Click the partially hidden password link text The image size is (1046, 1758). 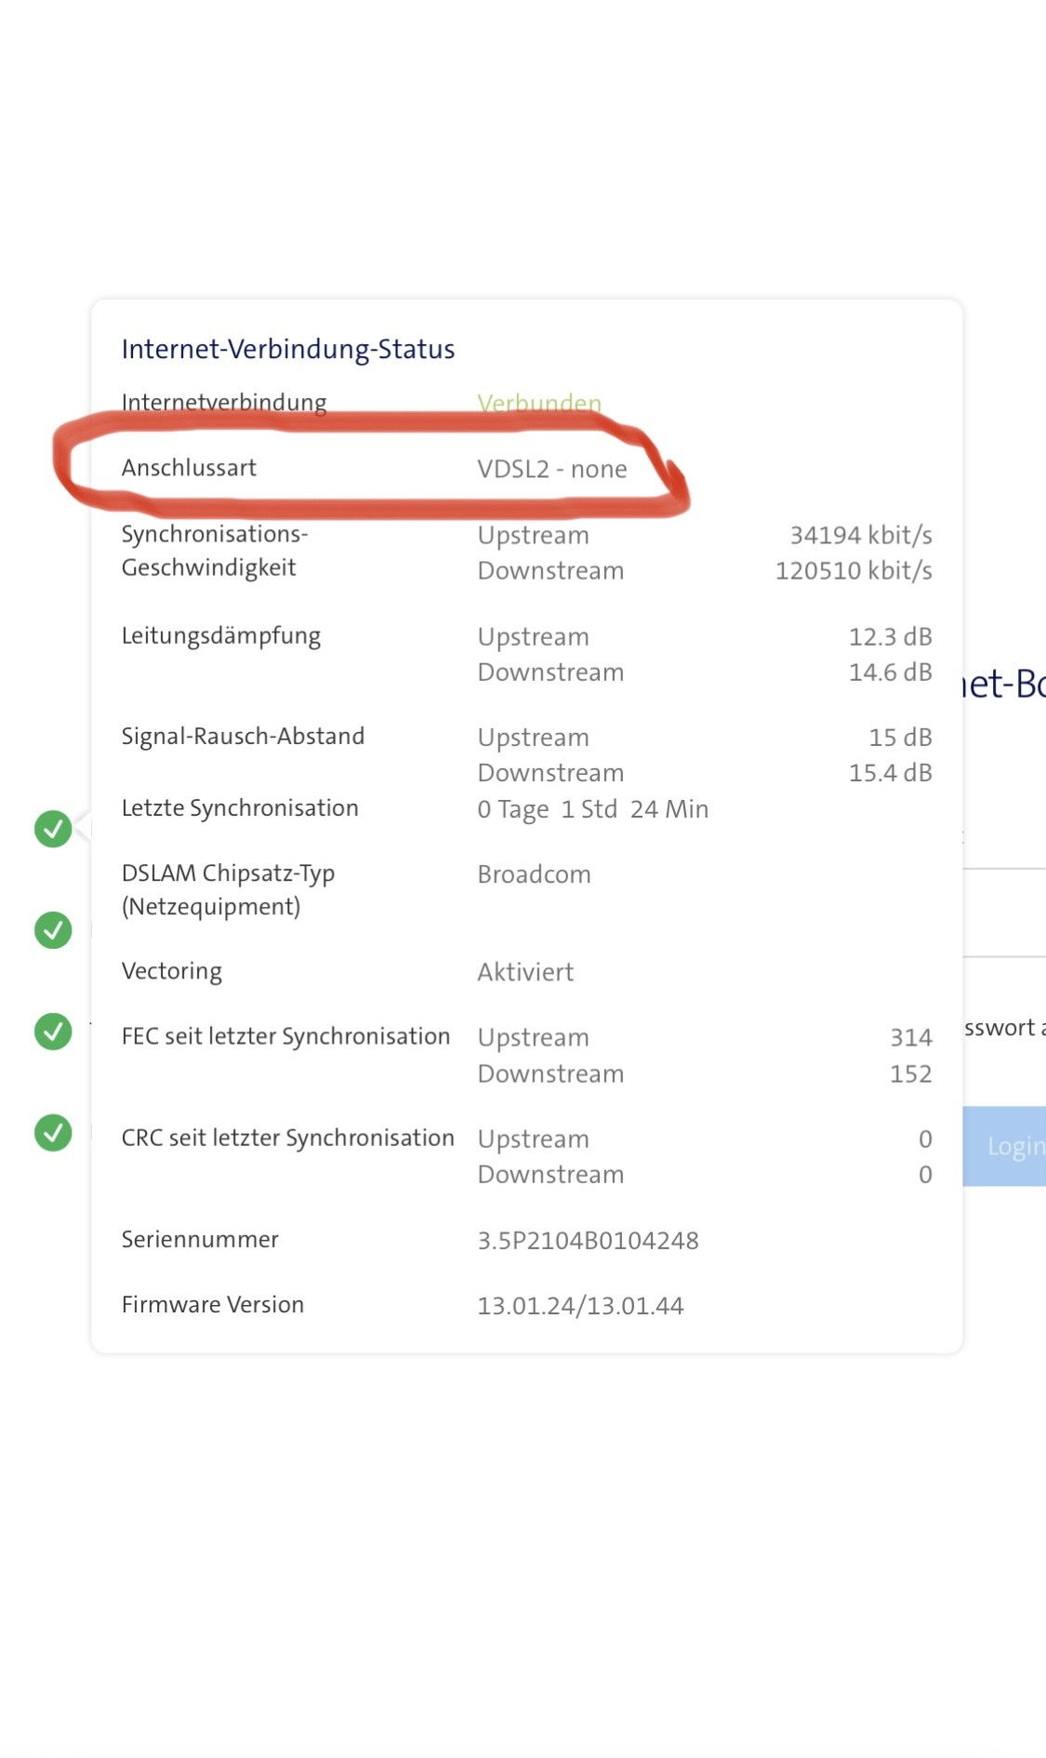pyautogui.click(x=1004, y=1028)
